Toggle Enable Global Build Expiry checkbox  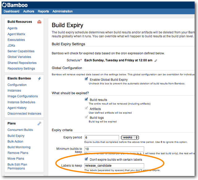tap(86, 79)
